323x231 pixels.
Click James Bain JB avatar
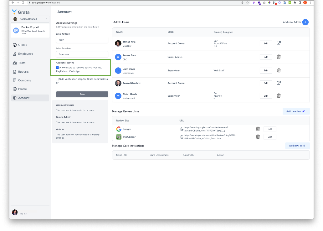118,57
